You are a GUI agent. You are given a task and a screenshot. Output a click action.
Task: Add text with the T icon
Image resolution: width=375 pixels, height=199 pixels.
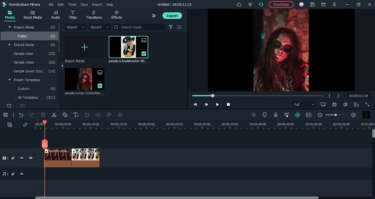76,115
